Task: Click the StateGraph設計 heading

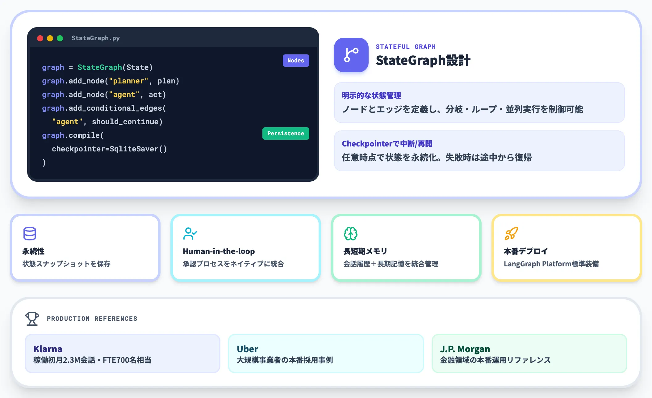Action: pyautogui.click(x=423, y=60)
